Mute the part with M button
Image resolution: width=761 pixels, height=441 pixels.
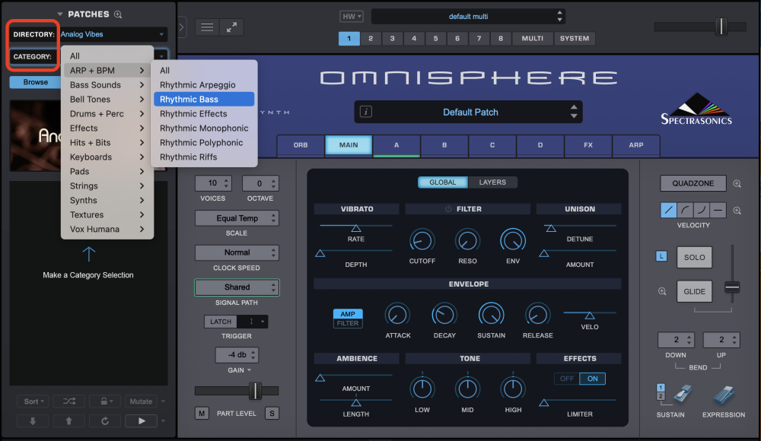(202, 414)
